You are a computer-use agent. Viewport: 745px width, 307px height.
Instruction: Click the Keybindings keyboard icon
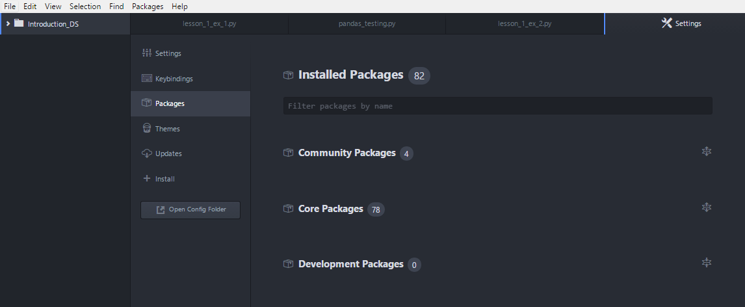[146, 79]
